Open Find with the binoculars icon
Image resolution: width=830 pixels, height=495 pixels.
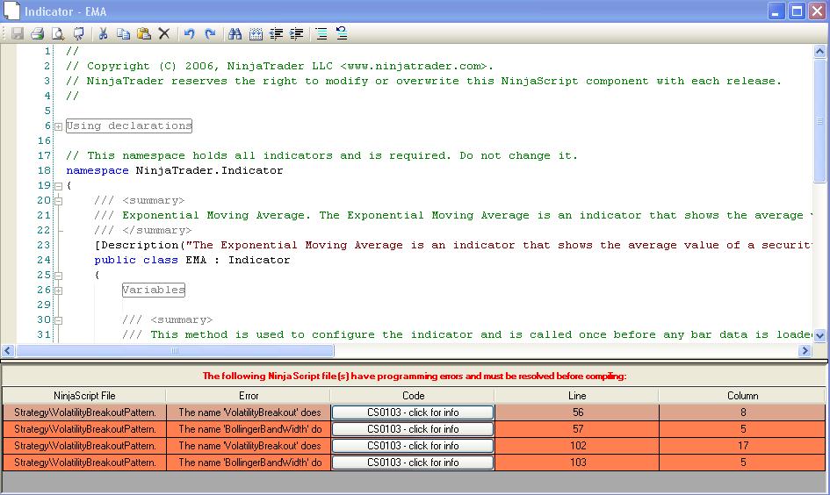pyautogui.click(x=235, y=34)
